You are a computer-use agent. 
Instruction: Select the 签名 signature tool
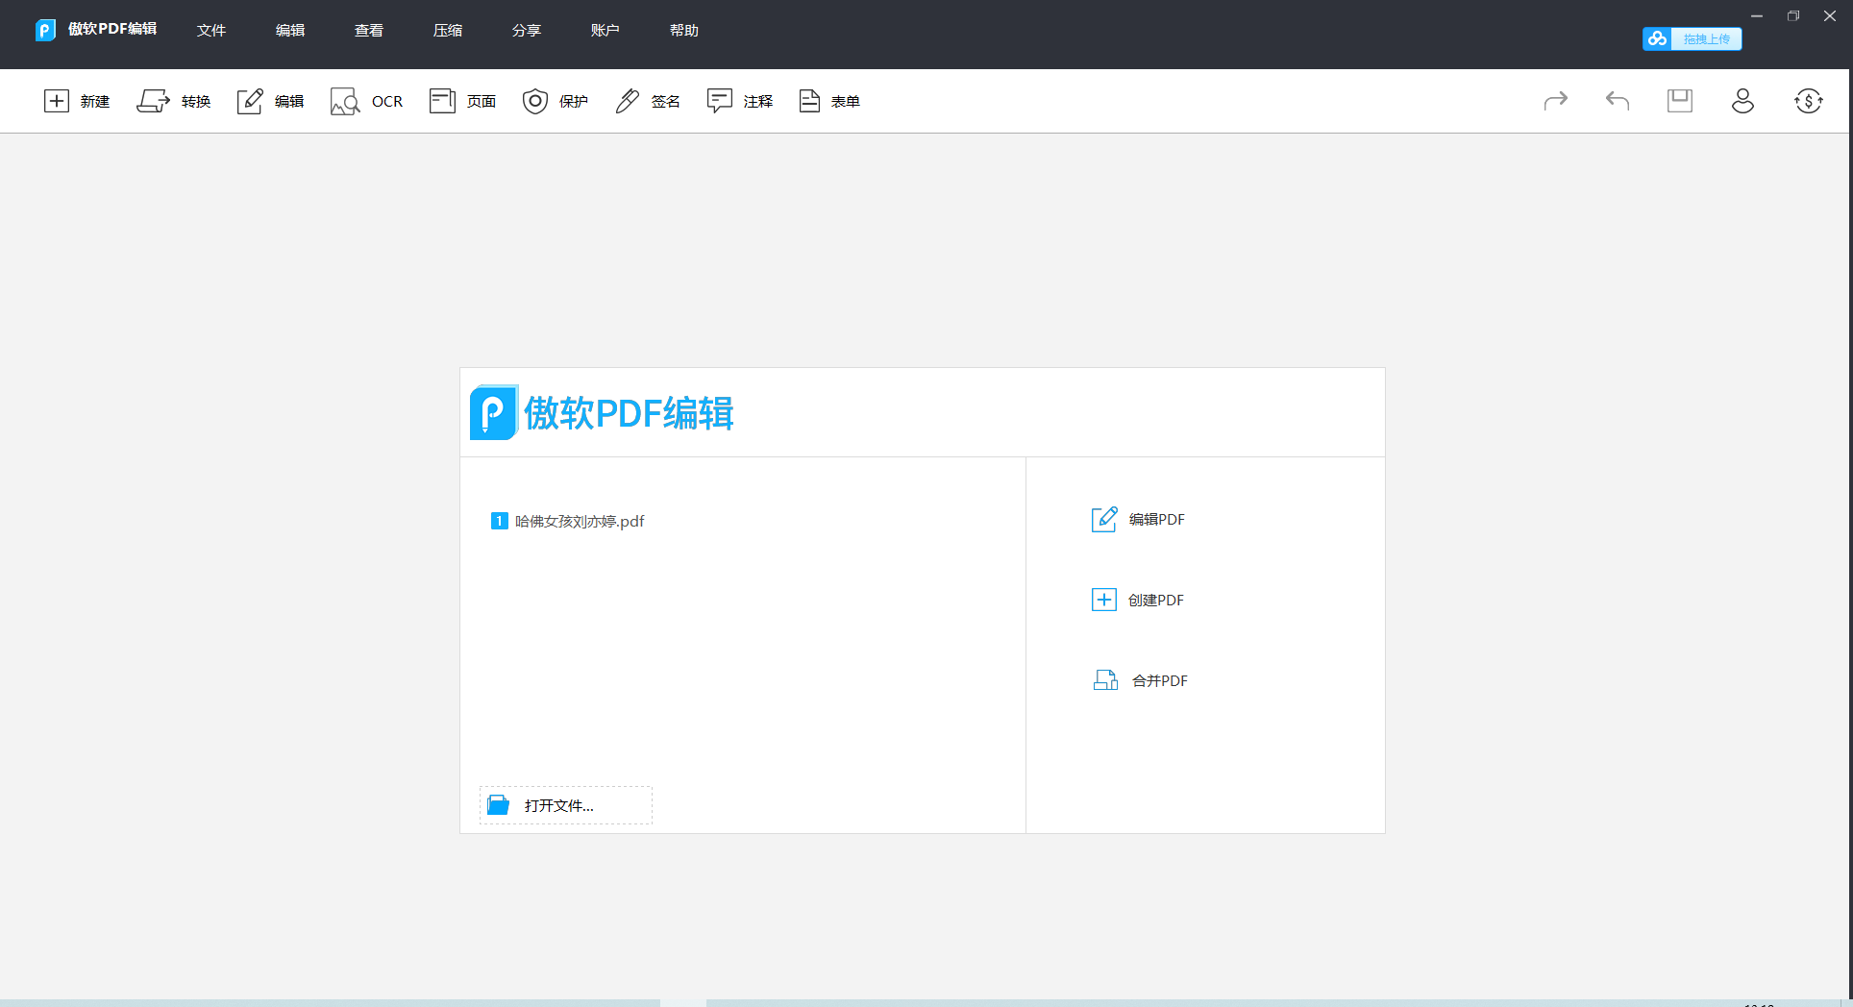[x=647, y=101]
